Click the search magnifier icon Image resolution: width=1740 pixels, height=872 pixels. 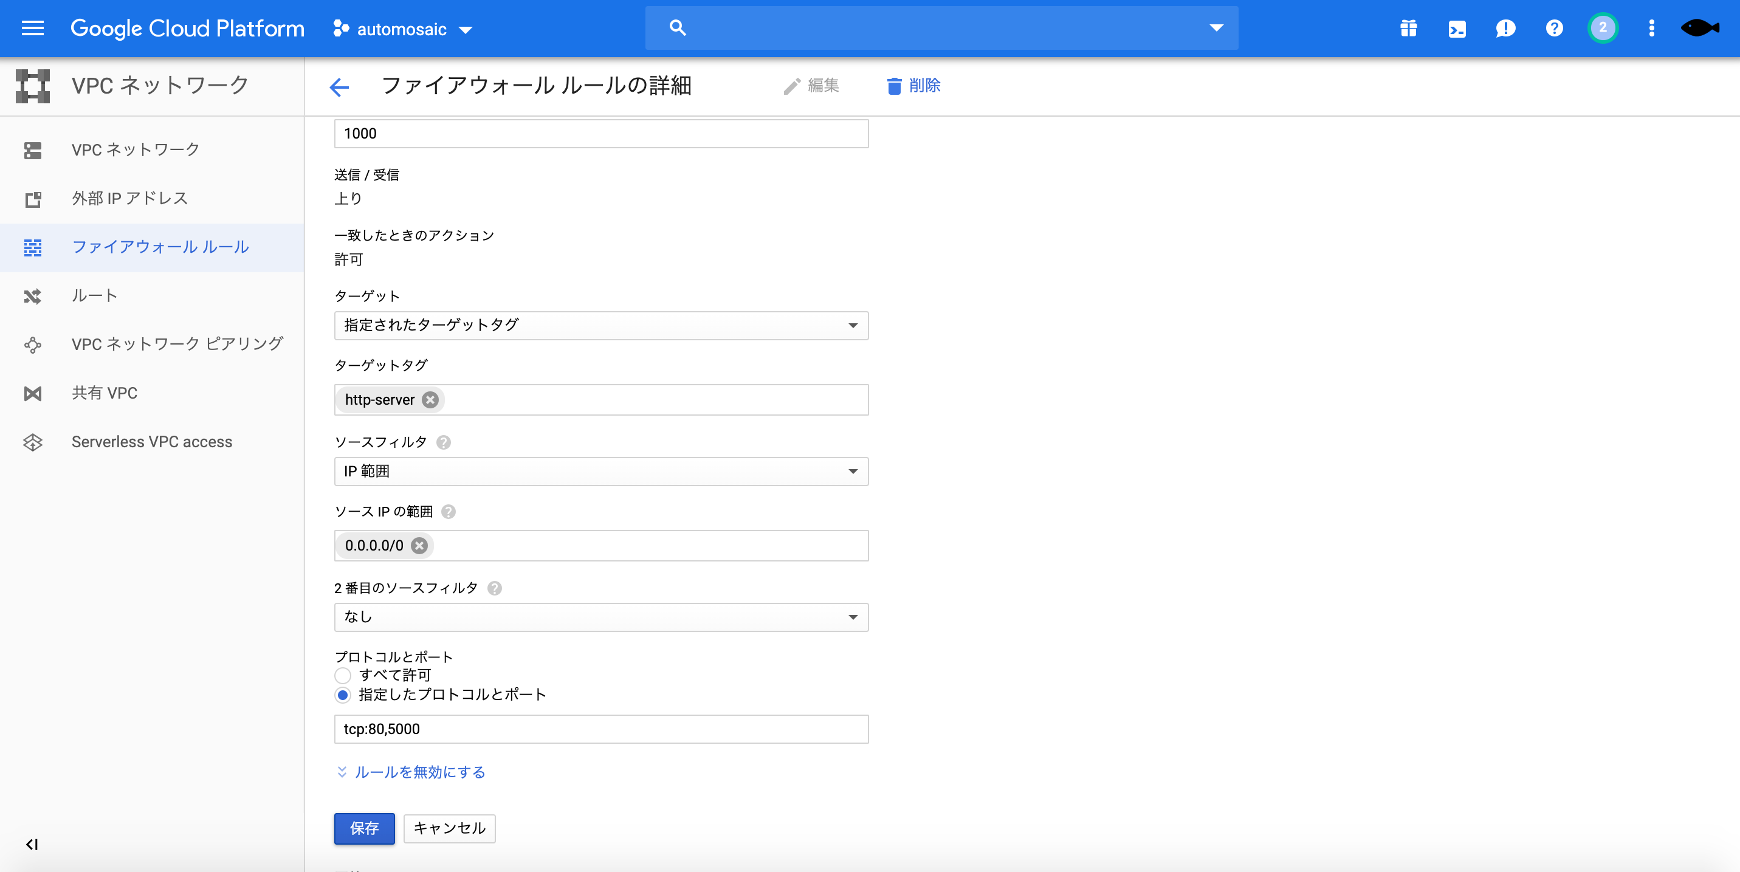point(678,28)
